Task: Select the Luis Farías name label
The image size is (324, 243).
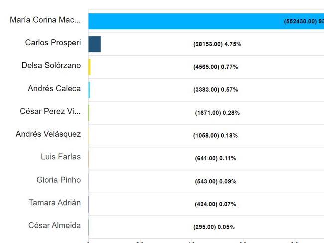Action: (61, 157)
